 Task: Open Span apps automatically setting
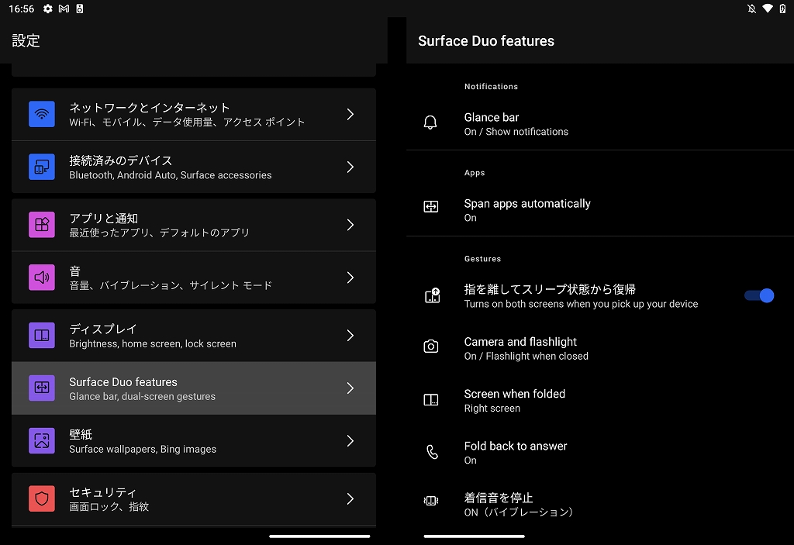(600, 210)
